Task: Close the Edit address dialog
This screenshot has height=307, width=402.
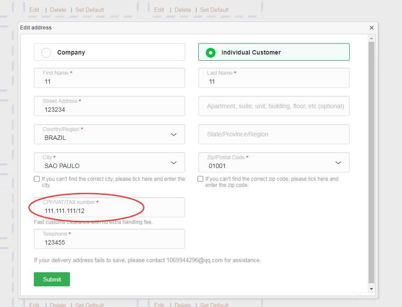Action: tap(371, 28)
